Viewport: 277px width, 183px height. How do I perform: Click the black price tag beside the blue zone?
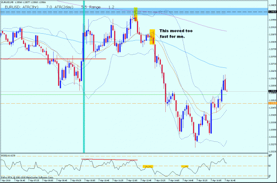[x=273, y=12]
